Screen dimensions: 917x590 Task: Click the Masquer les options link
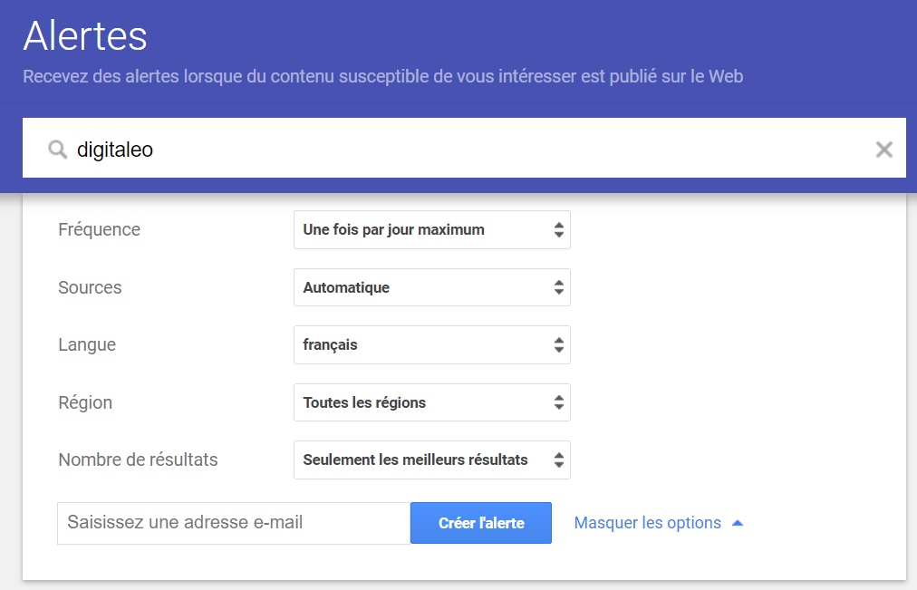tap(647, 522)
